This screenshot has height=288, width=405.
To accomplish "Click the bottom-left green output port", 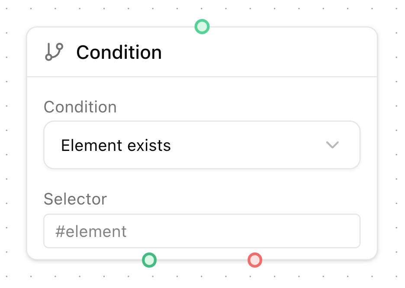I will pos(149,260).
